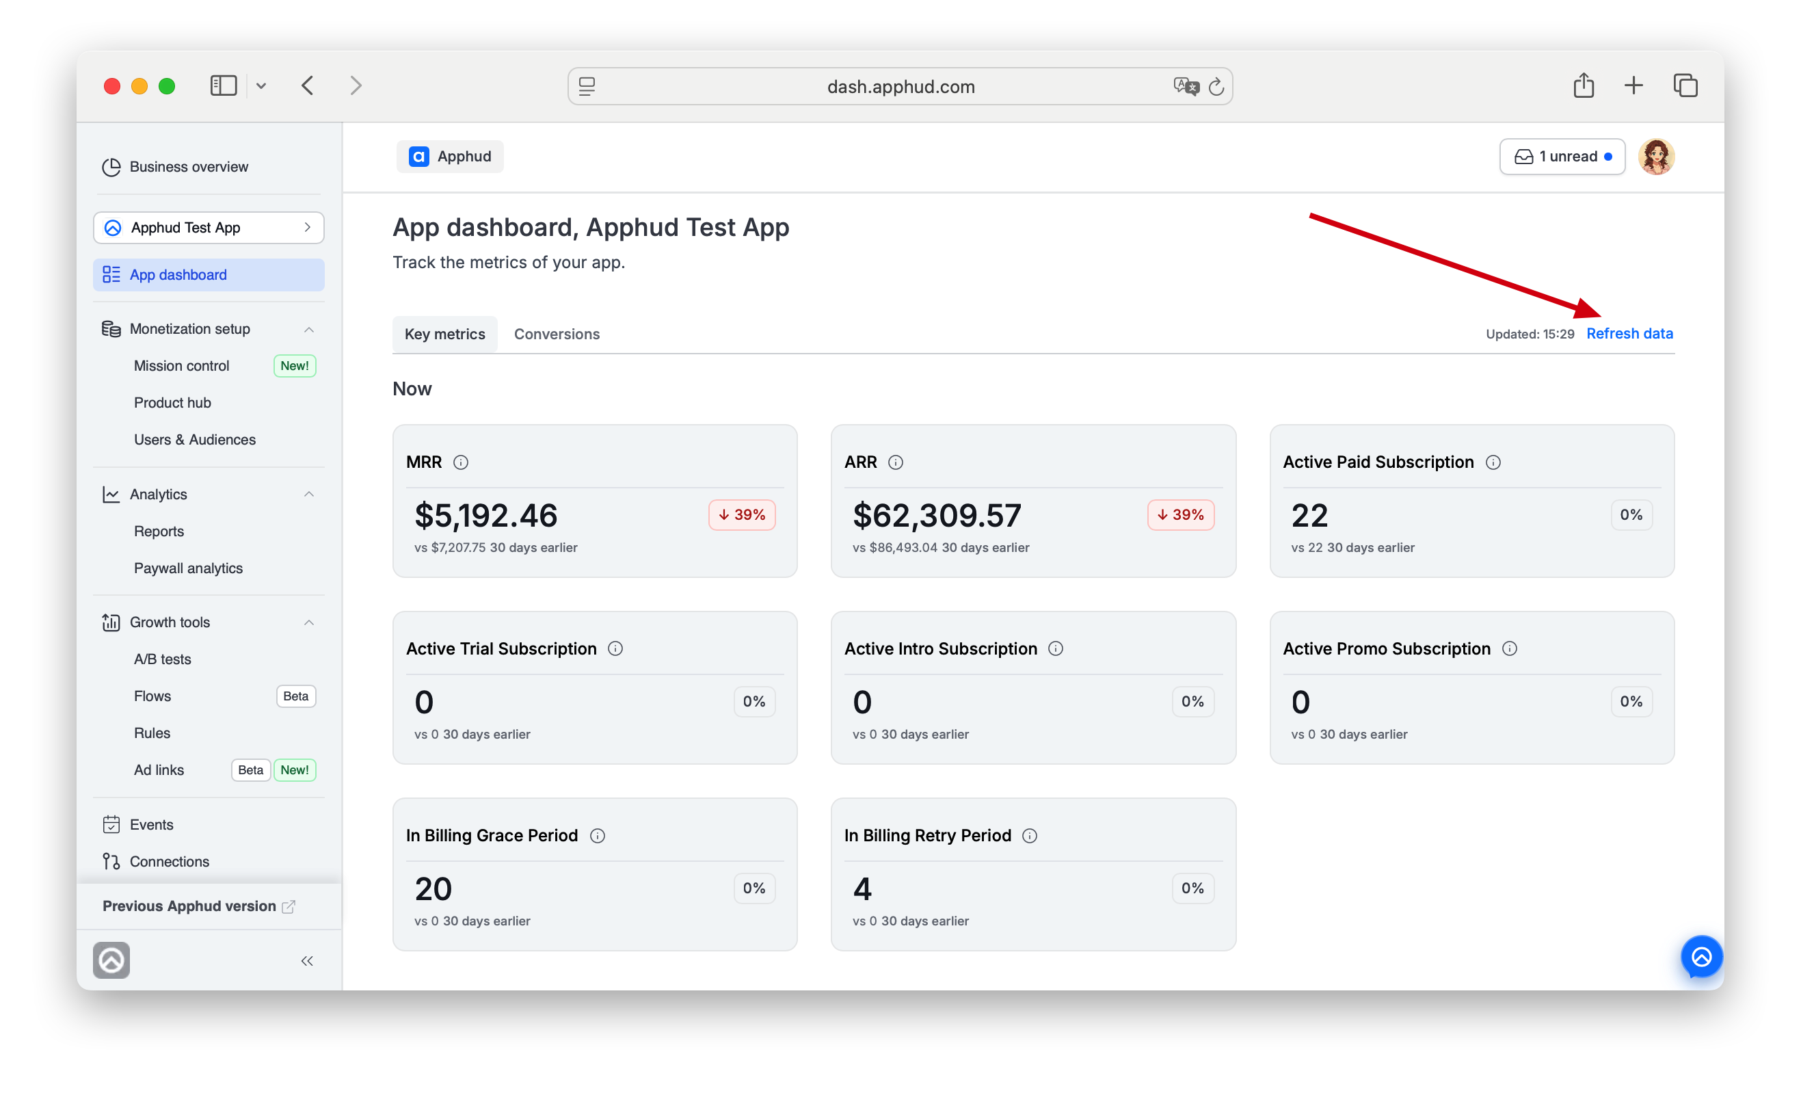Click the Apphud organization button in header

click(449, 157)
